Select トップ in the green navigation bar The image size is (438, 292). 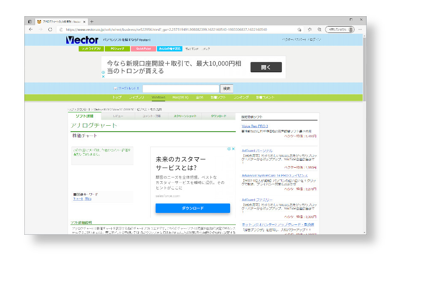tap(117, 97)
